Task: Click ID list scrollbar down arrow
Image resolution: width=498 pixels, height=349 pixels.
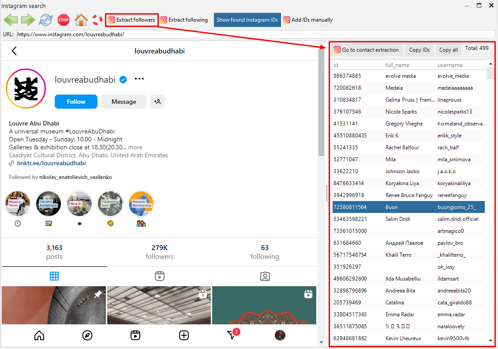Action: coord(491,341)
